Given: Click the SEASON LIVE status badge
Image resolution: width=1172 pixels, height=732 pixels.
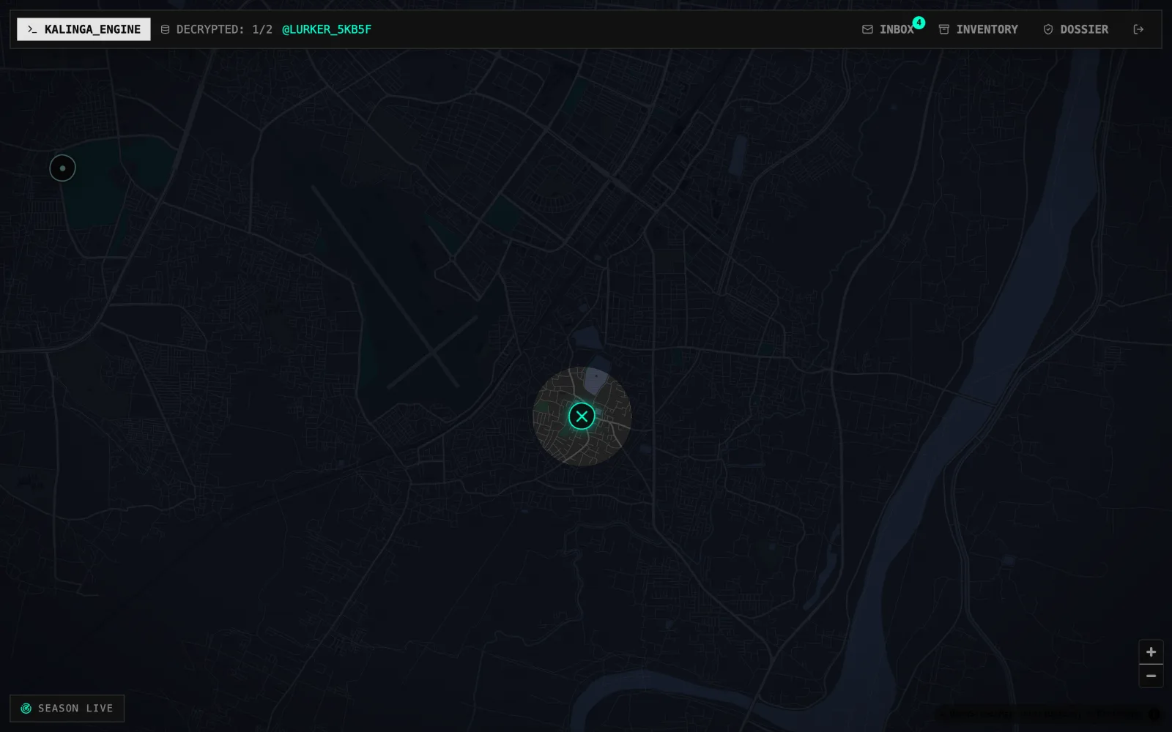Looking at the screenshot, I should (67, 709).
